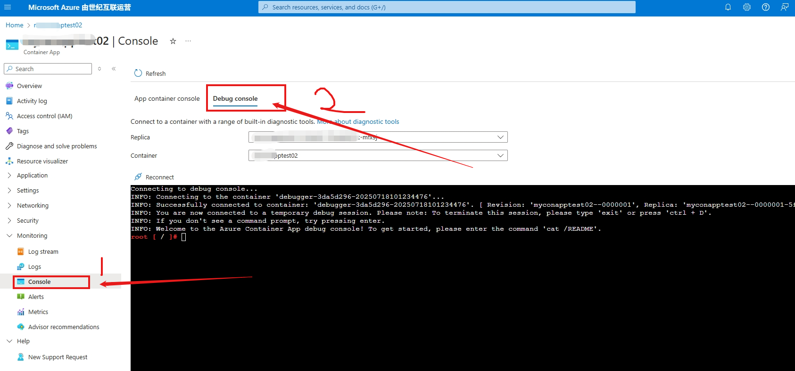Go to Home breadcrumb link
The width and height of the screenshot is (795, 371).
coord(14,25)
